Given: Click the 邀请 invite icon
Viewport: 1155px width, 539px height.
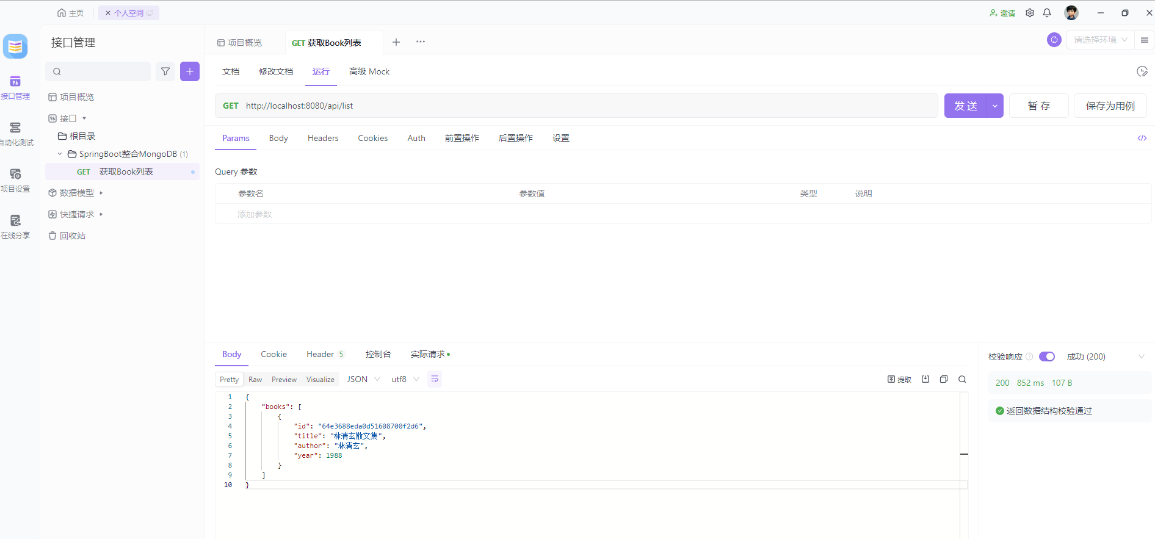Looking at the screenshot, I should (1002, 13).
